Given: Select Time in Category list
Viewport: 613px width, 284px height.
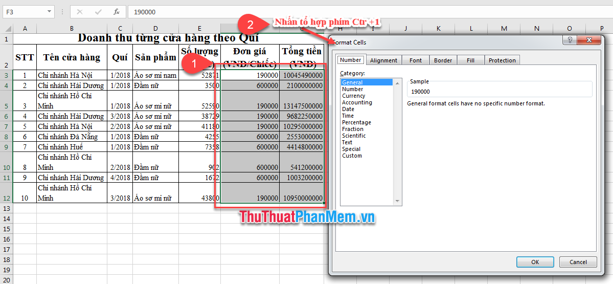Looking at the screenshot, I should point(367,116).
